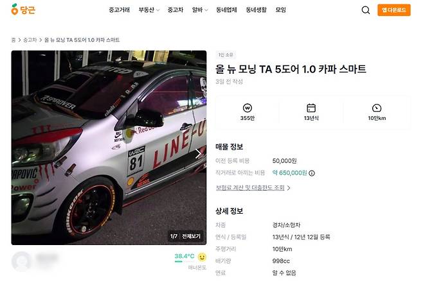Viewport: 423px width, 281px height.
Task: Click the seller's smiley manner-temperature face icon
Action: (202, 257)
